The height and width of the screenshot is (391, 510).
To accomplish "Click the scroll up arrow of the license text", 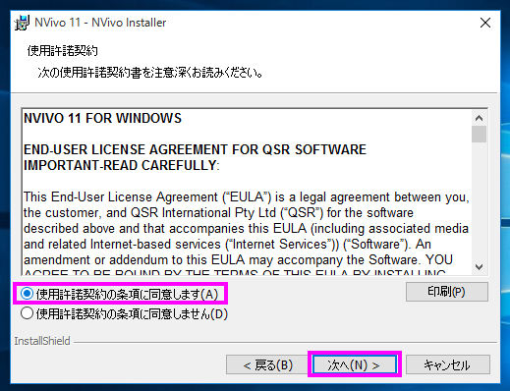I will 479,118.
